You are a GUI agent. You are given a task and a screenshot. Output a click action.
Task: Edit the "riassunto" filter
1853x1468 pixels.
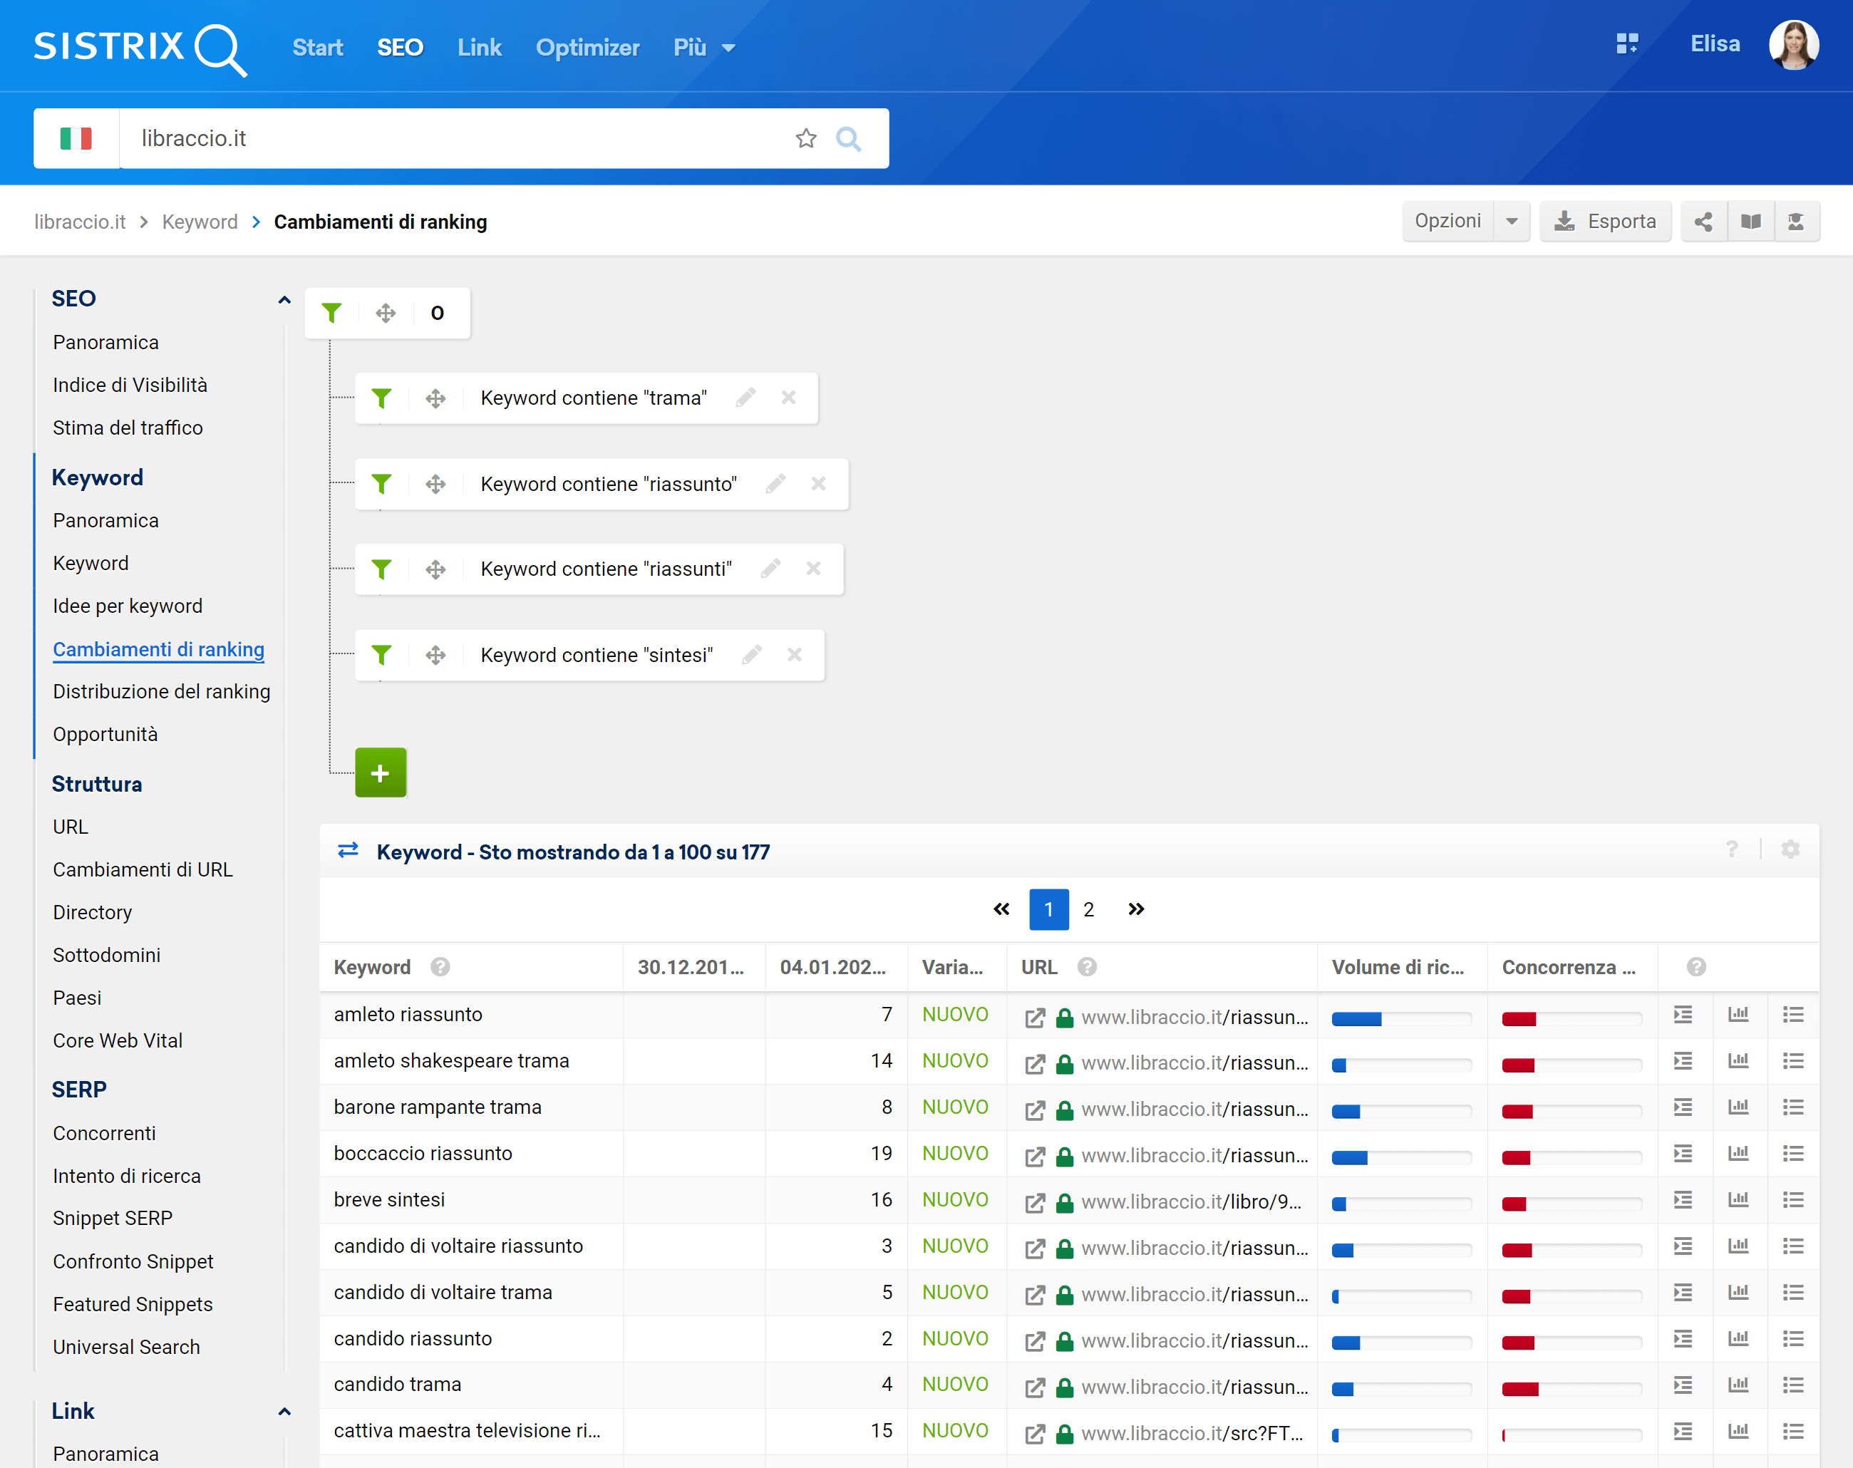coord(776,483)
